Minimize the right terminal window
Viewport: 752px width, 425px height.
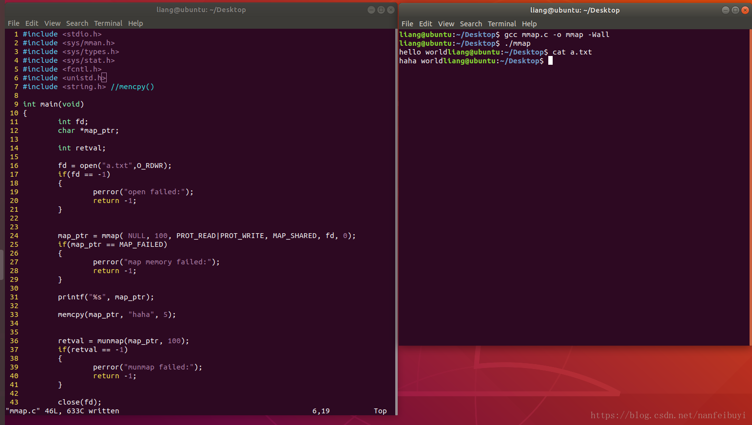click(726, 10)
